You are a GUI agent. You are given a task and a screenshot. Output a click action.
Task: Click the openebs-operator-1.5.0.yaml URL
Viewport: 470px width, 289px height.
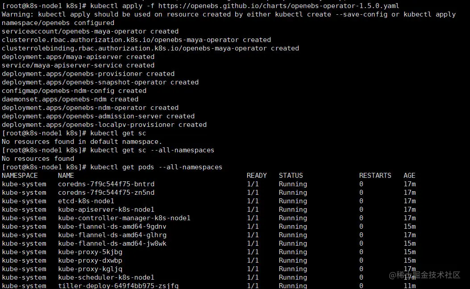279,6
